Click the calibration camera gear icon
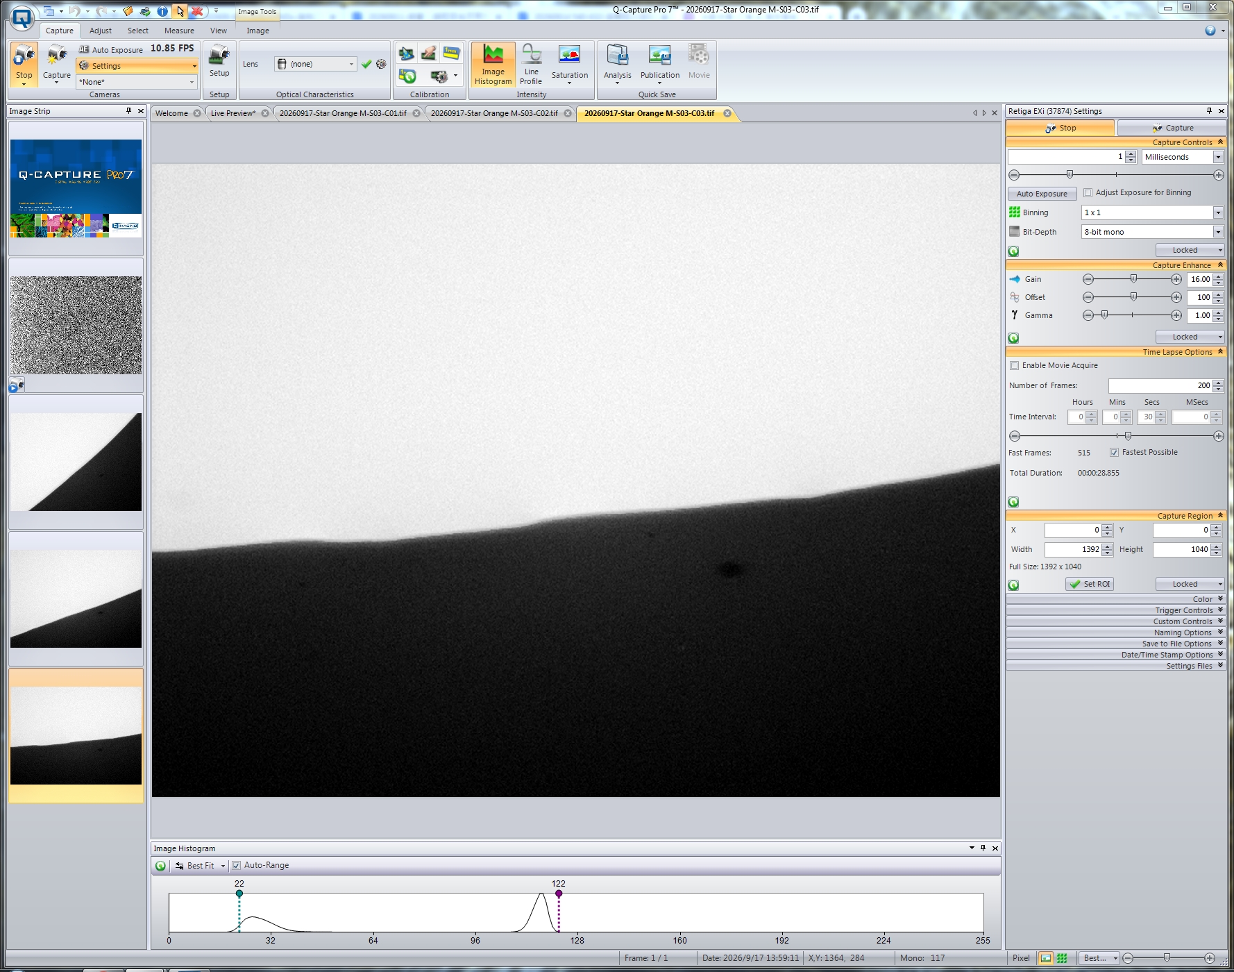The height and width of the screenshot is (972, 1234). 439,76
